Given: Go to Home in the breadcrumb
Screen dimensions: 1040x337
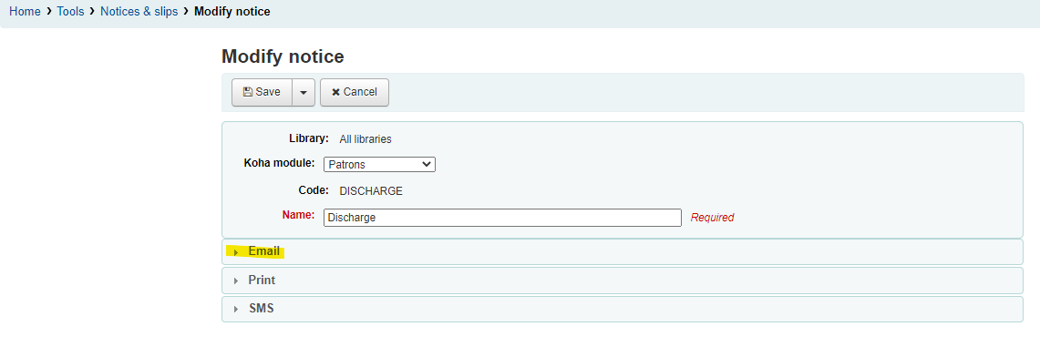Looking at the screenshot, I should click(25, 11).
